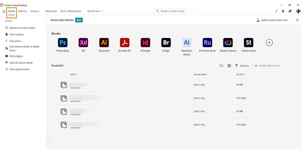
Task: Launch Bridge from shortcuts
Action: [166, 43]
